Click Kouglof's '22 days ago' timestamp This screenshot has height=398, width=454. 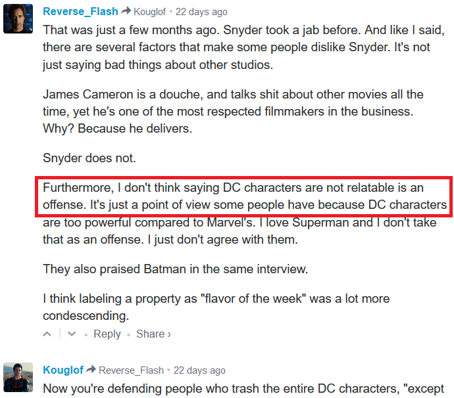point(199,370)
